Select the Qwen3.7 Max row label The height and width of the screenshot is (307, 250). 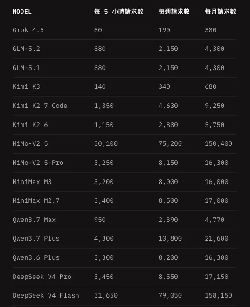pyautogui.click(x=34, y=220)
